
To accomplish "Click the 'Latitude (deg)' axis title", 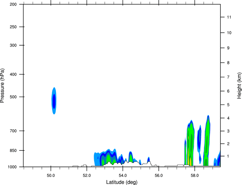I will coord(122,182).
